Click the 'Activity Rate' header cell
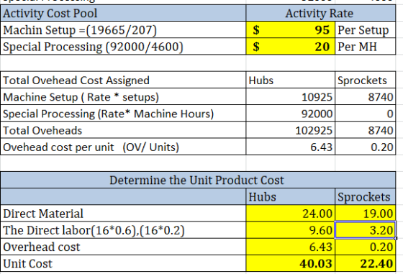 [320, 13]
